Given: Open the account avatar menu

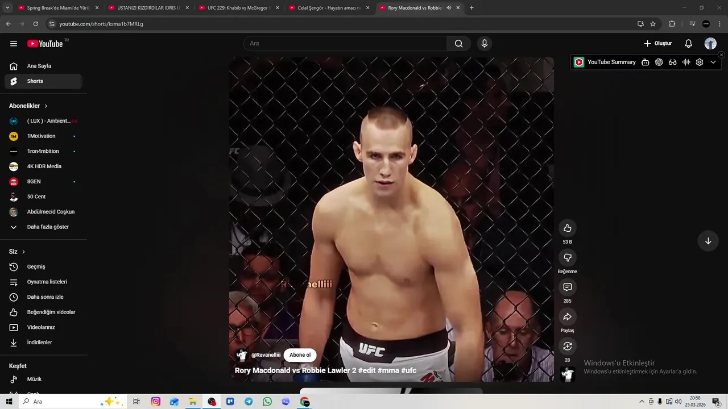Looking at the screenshot, I should coord(710,44).
